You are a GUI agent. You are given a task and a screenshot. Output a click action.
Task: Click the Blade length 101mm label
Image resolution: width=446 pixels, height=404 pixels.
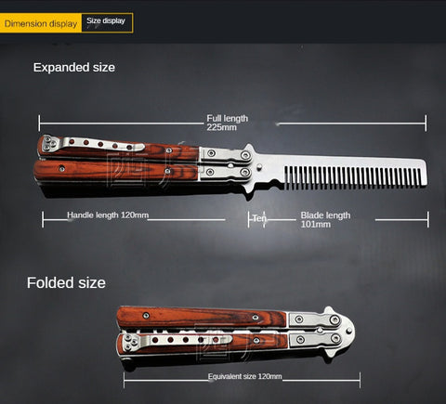point(325,219)
